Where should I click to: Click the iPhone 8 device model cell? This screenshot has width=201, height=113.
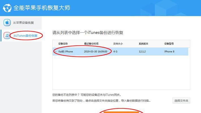(x=169, y=51)
